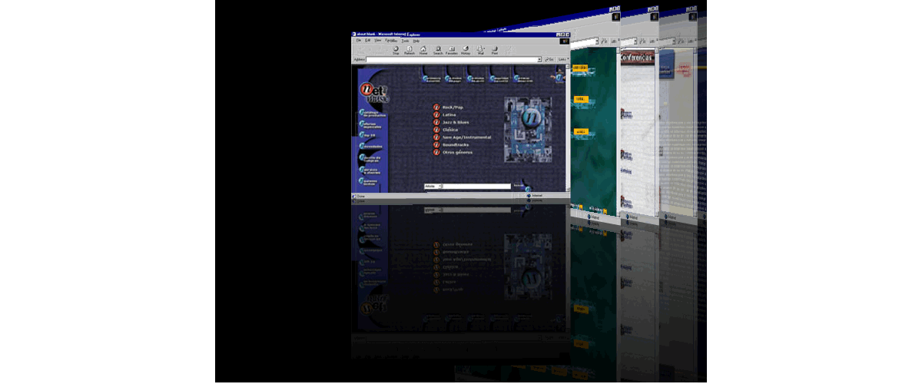This screenshot has height=384, width=922.
Task: Go to Home via the toolbar icon
Action: point(423,50)
